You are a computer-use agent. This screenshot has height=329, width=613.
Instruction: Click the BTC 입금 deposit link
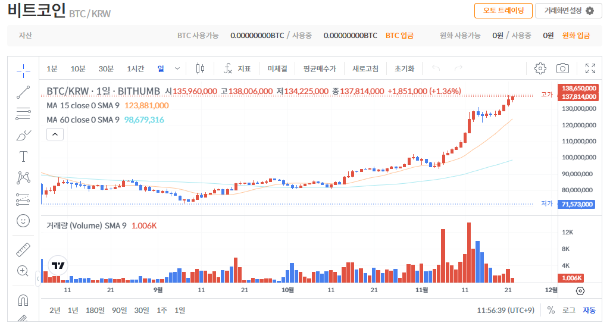[x=399, y=36]
